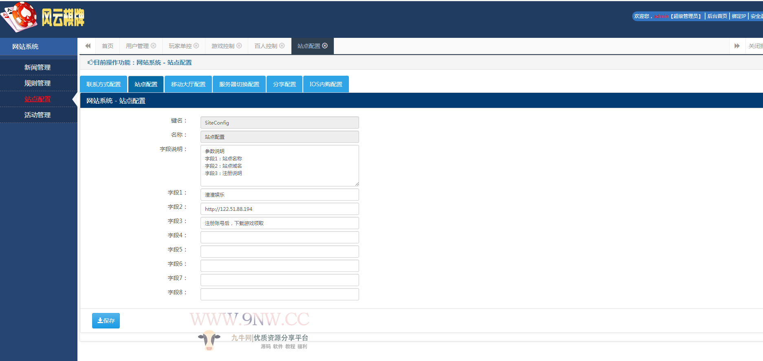Click admin username in header
The height and width of the screenshot is (361, 763).
click(x=661, y=16)
